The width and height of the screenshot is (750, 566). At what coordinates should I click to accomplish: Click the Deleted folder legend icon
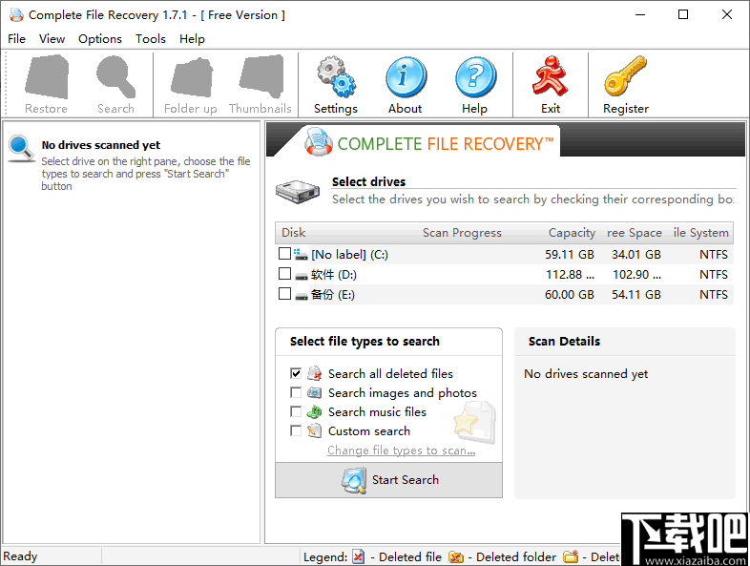456,556
